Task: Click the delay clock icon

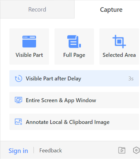Action: point(18,78)
